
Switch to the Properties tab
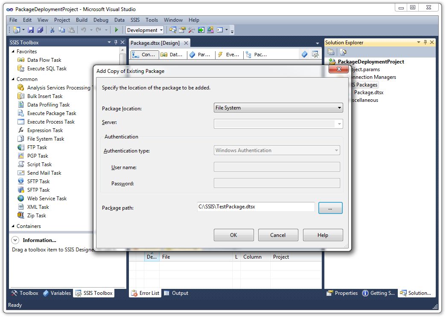coord(342,293)
